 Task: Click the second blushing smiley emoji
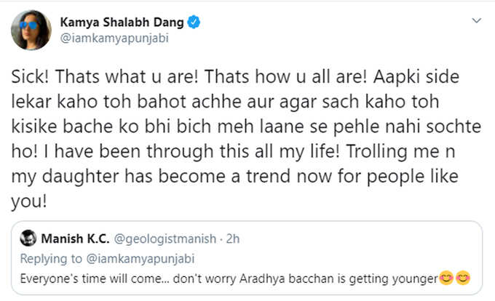point(463,278)
